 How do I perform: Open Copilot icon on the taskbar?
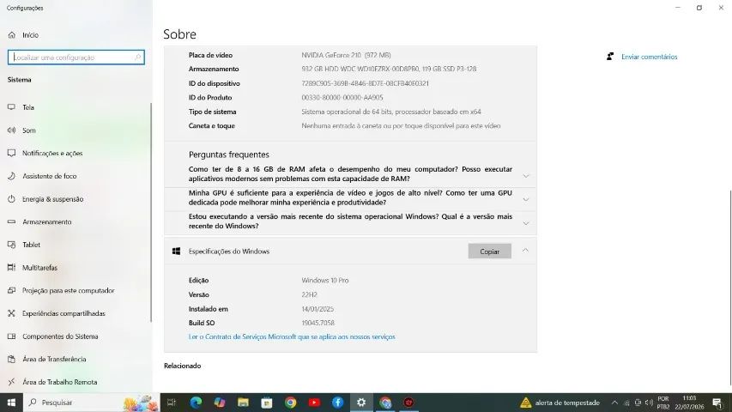(x=220, y=403)
